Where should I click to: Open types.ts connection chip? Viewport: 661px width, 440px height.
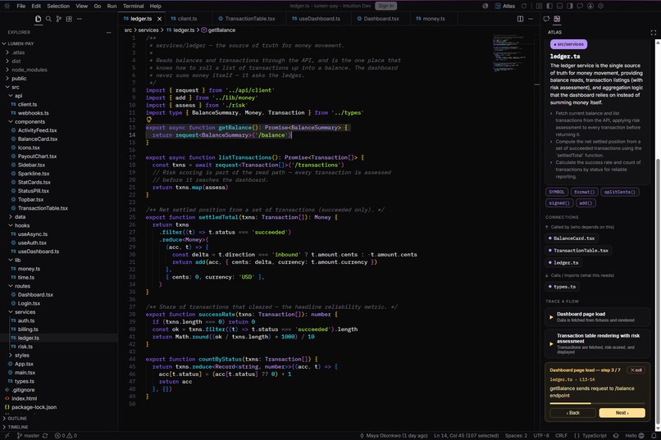pyautogui.click(x=562, y=287)
